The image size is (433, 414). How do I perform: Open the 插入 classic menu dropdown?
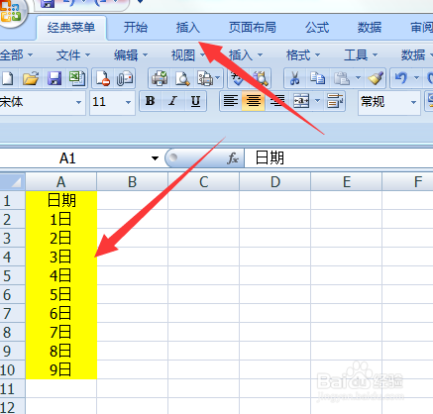pos(246,54)
